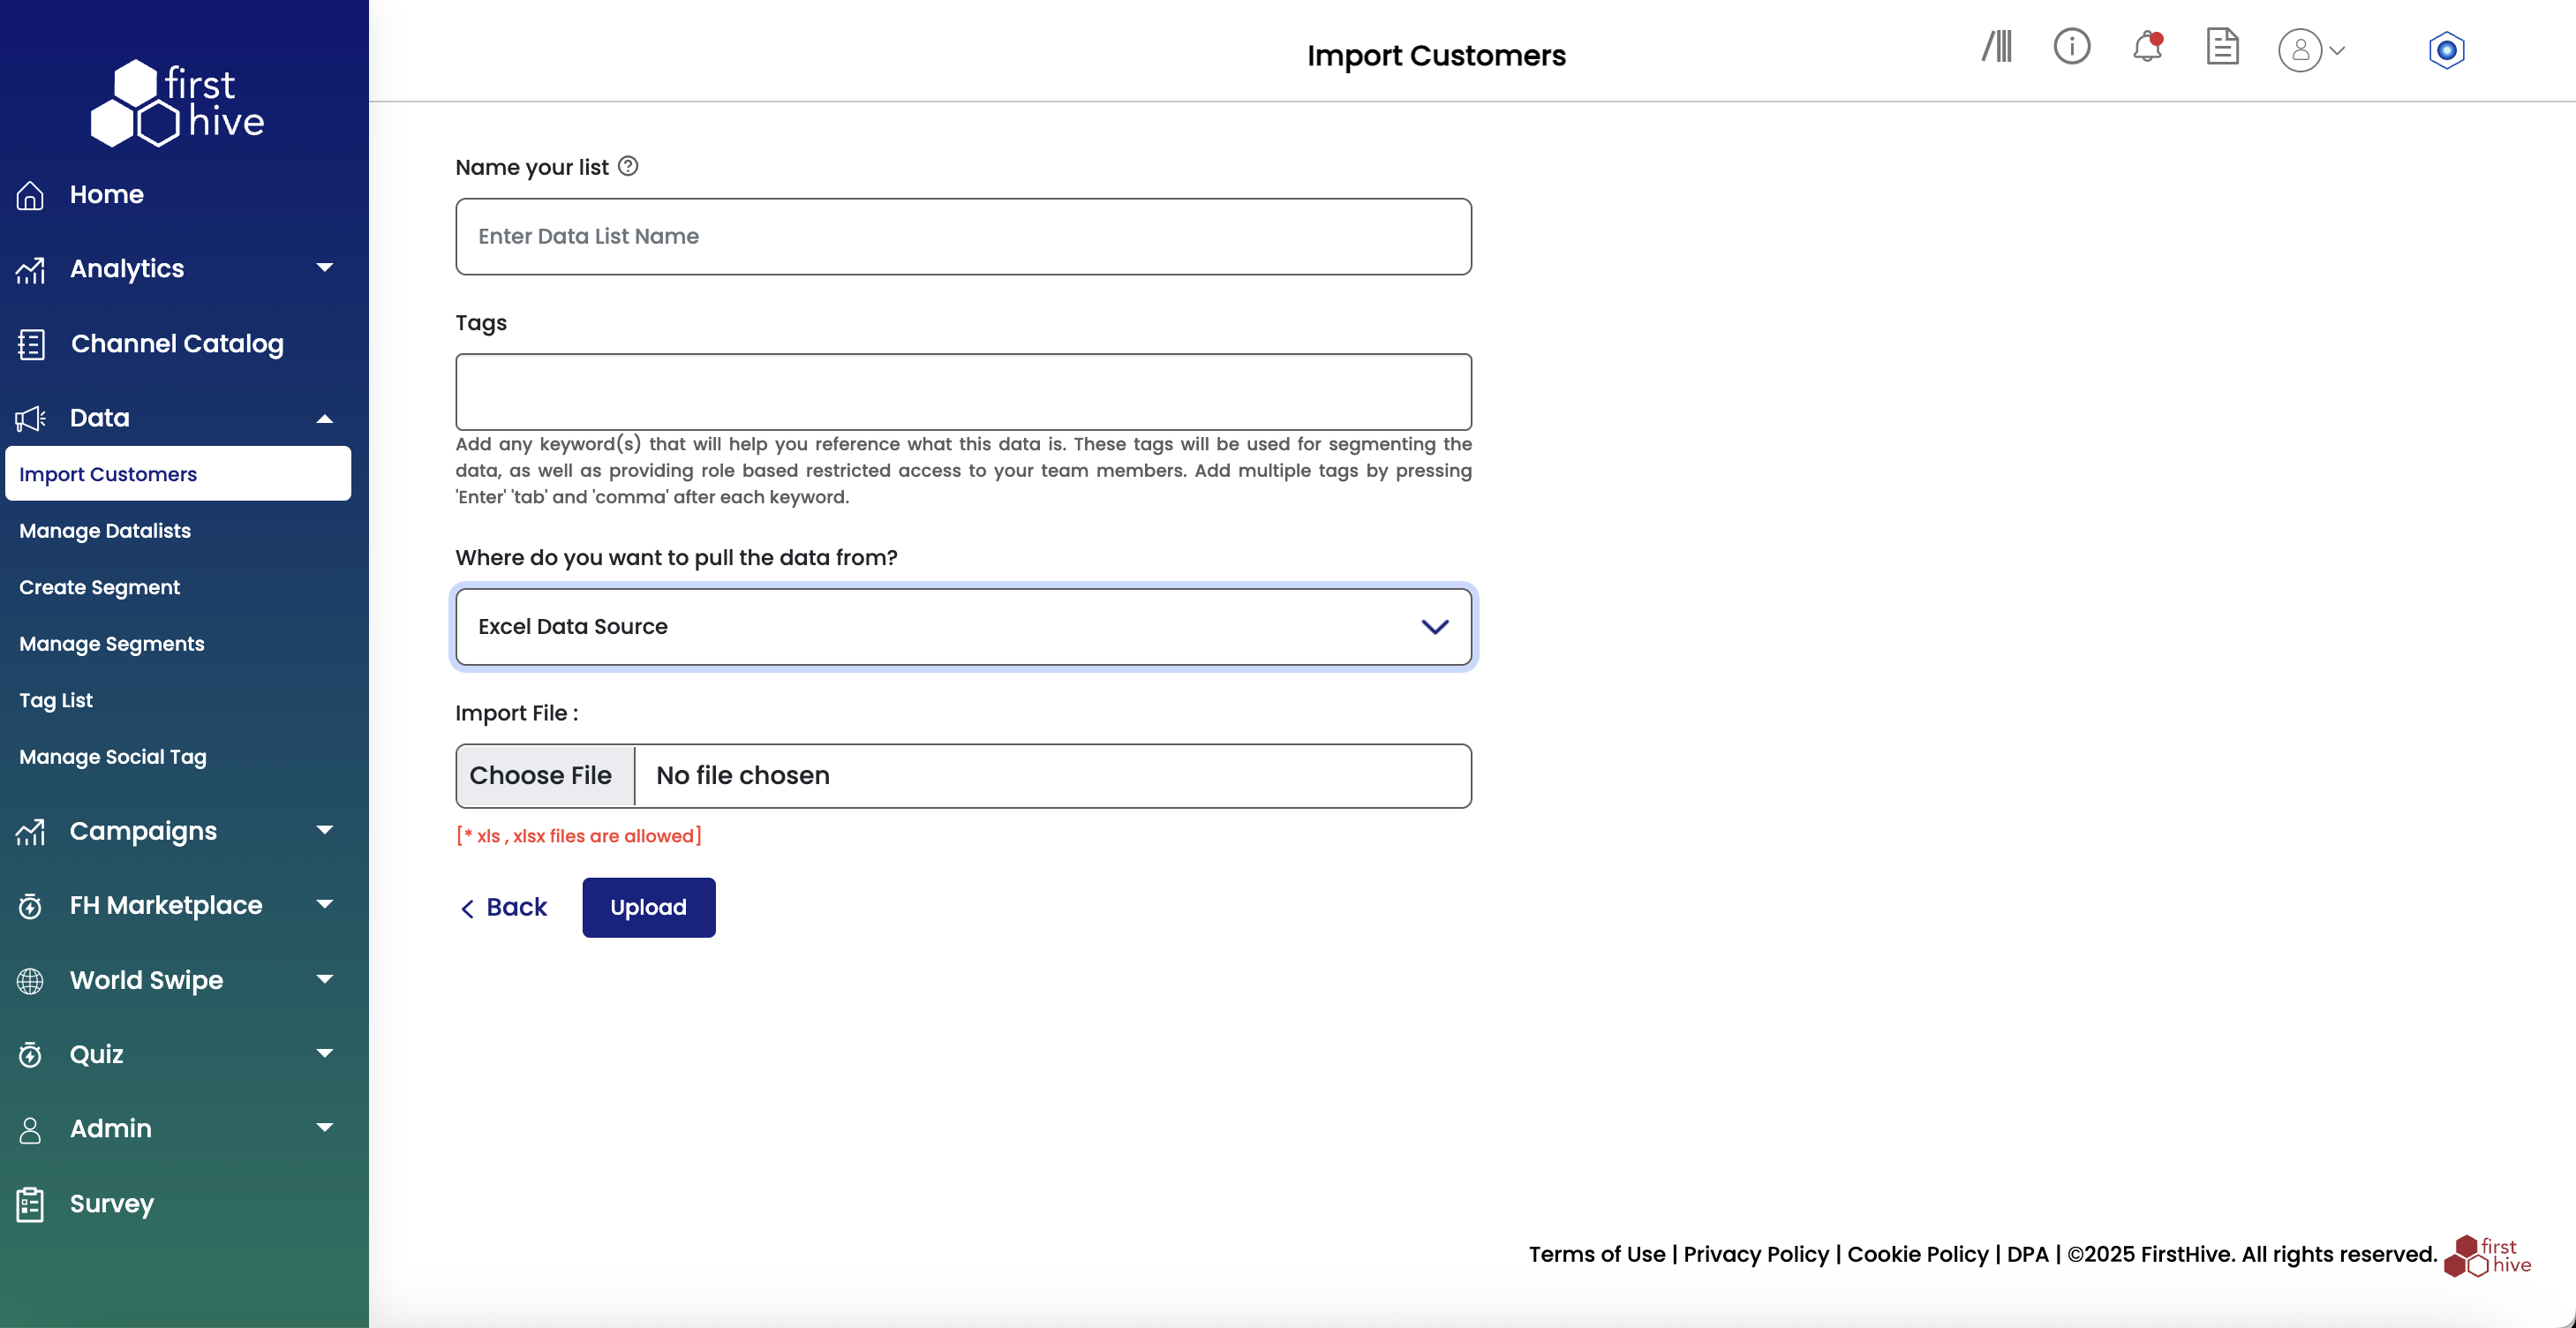Click the World Swipe globe icon

click(x=30, y=981)
